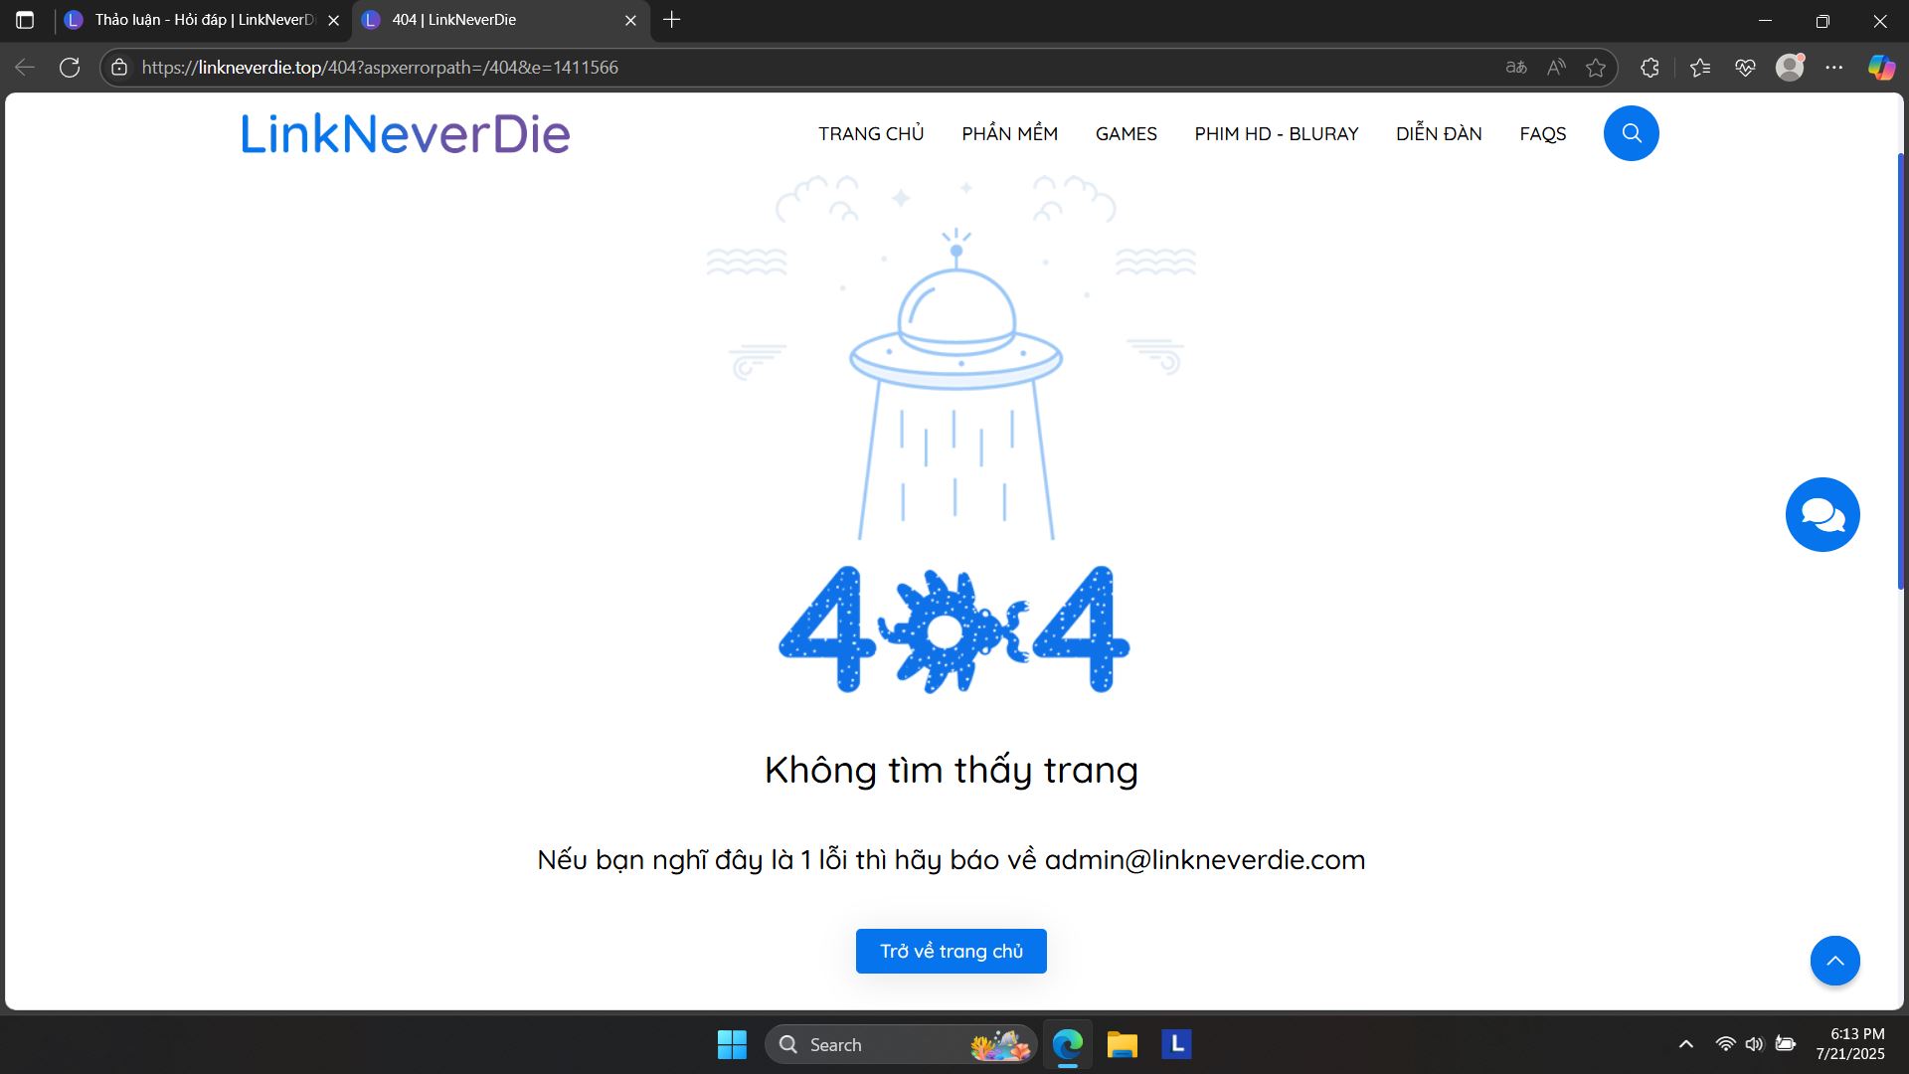Open the Favorites list icon
The image size is (1909, 1074).
1700,68
